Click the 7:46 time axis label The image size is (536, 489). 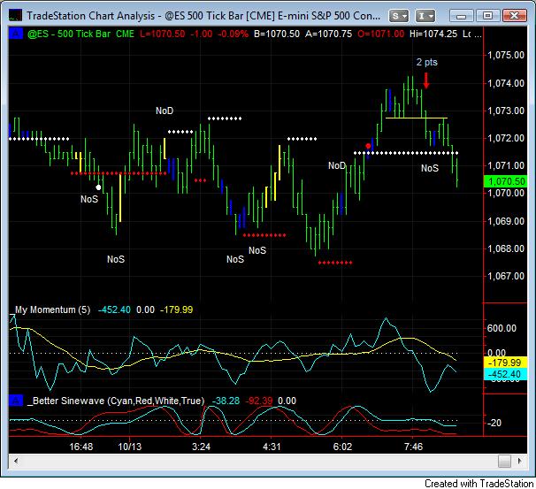coord(413,447)
